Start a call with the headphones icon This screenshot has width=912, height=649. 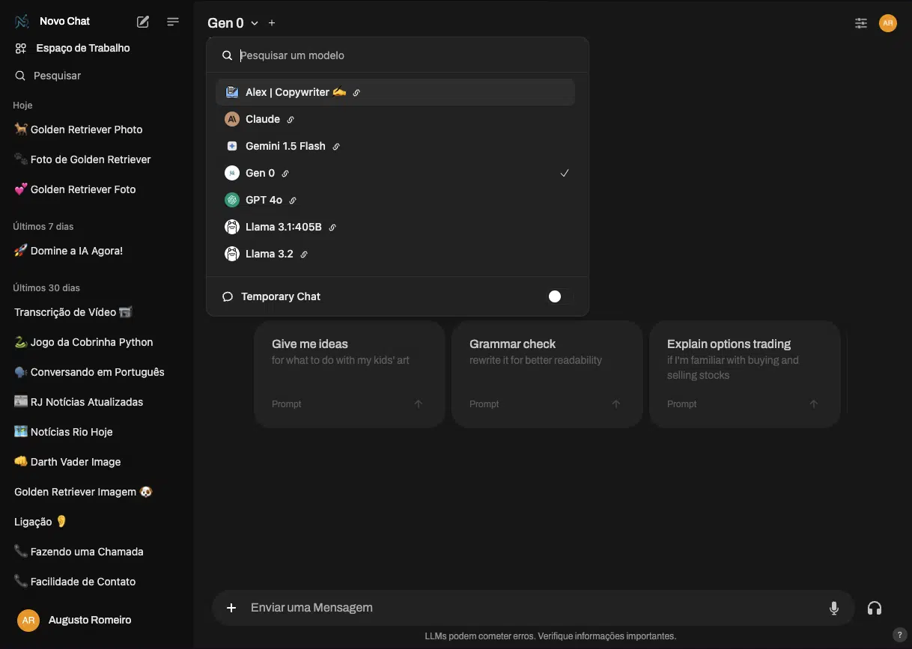coord(875,608)
